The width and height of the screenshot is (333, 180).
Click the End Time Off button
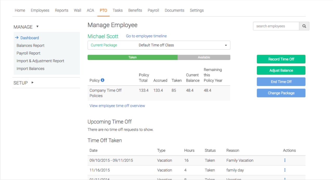281,82
